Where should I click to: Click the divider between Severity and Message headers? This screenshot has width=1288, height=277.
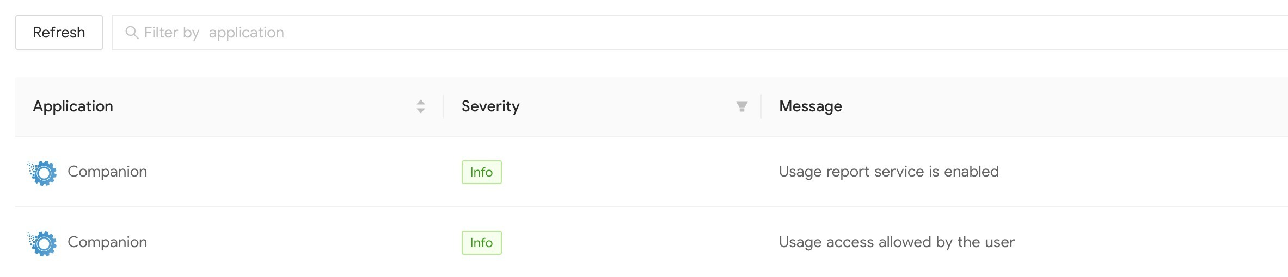[761, 106]
